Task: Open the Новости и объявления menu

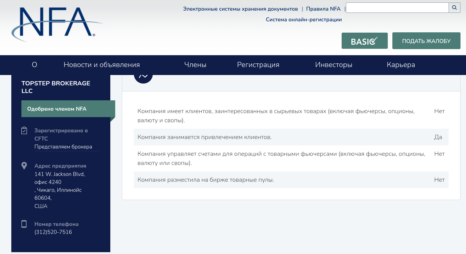Action: pyautogui.click(x=101, y=65)
